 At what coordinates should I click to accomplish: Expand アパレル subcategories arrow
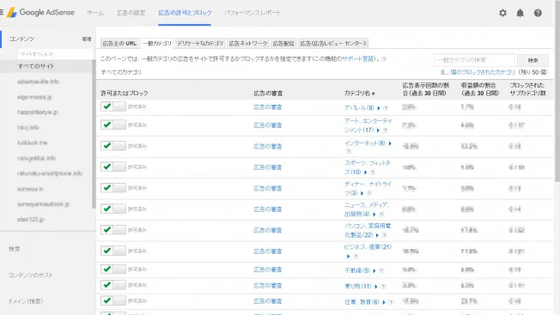(379, 108)
